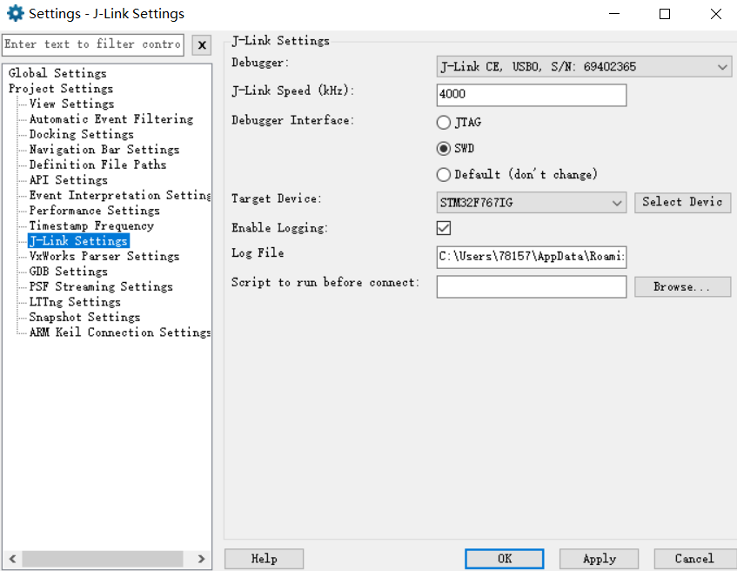Click tree scrollbar left arrow

[12, 559]
